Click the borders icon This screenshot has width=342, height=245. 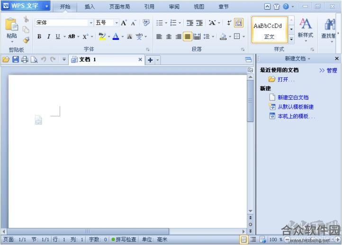[x=237, y=36]
